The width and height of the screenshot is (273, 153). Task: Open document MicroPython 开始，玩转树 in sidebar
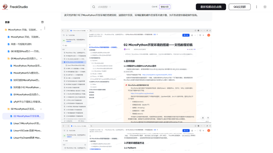24,37
